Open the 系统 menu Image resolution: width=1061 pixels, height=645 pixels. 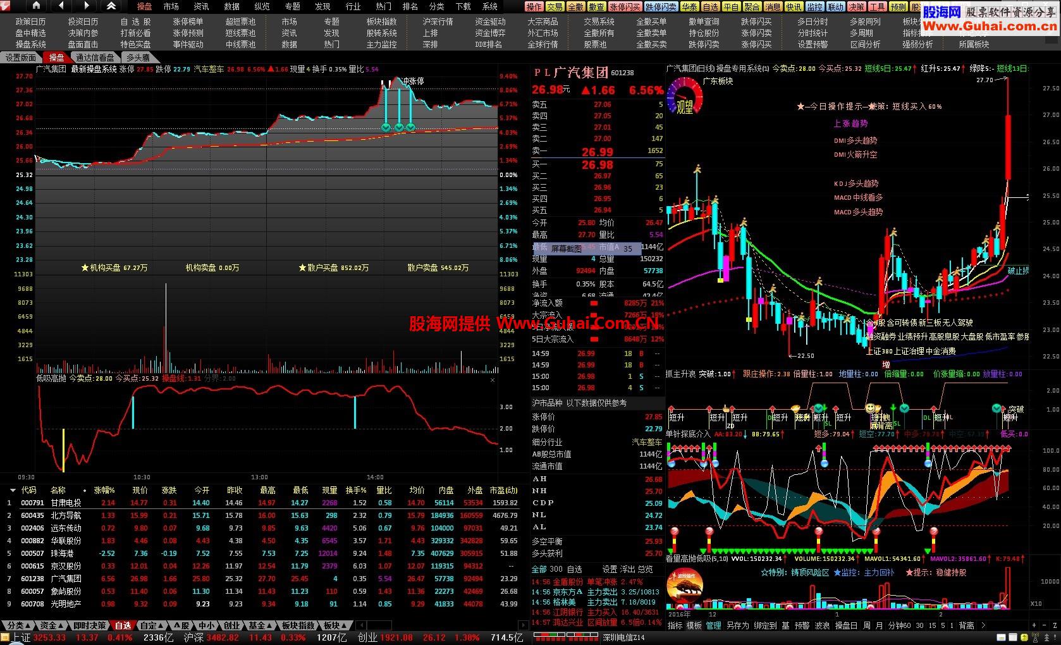(x=490, y=6)
